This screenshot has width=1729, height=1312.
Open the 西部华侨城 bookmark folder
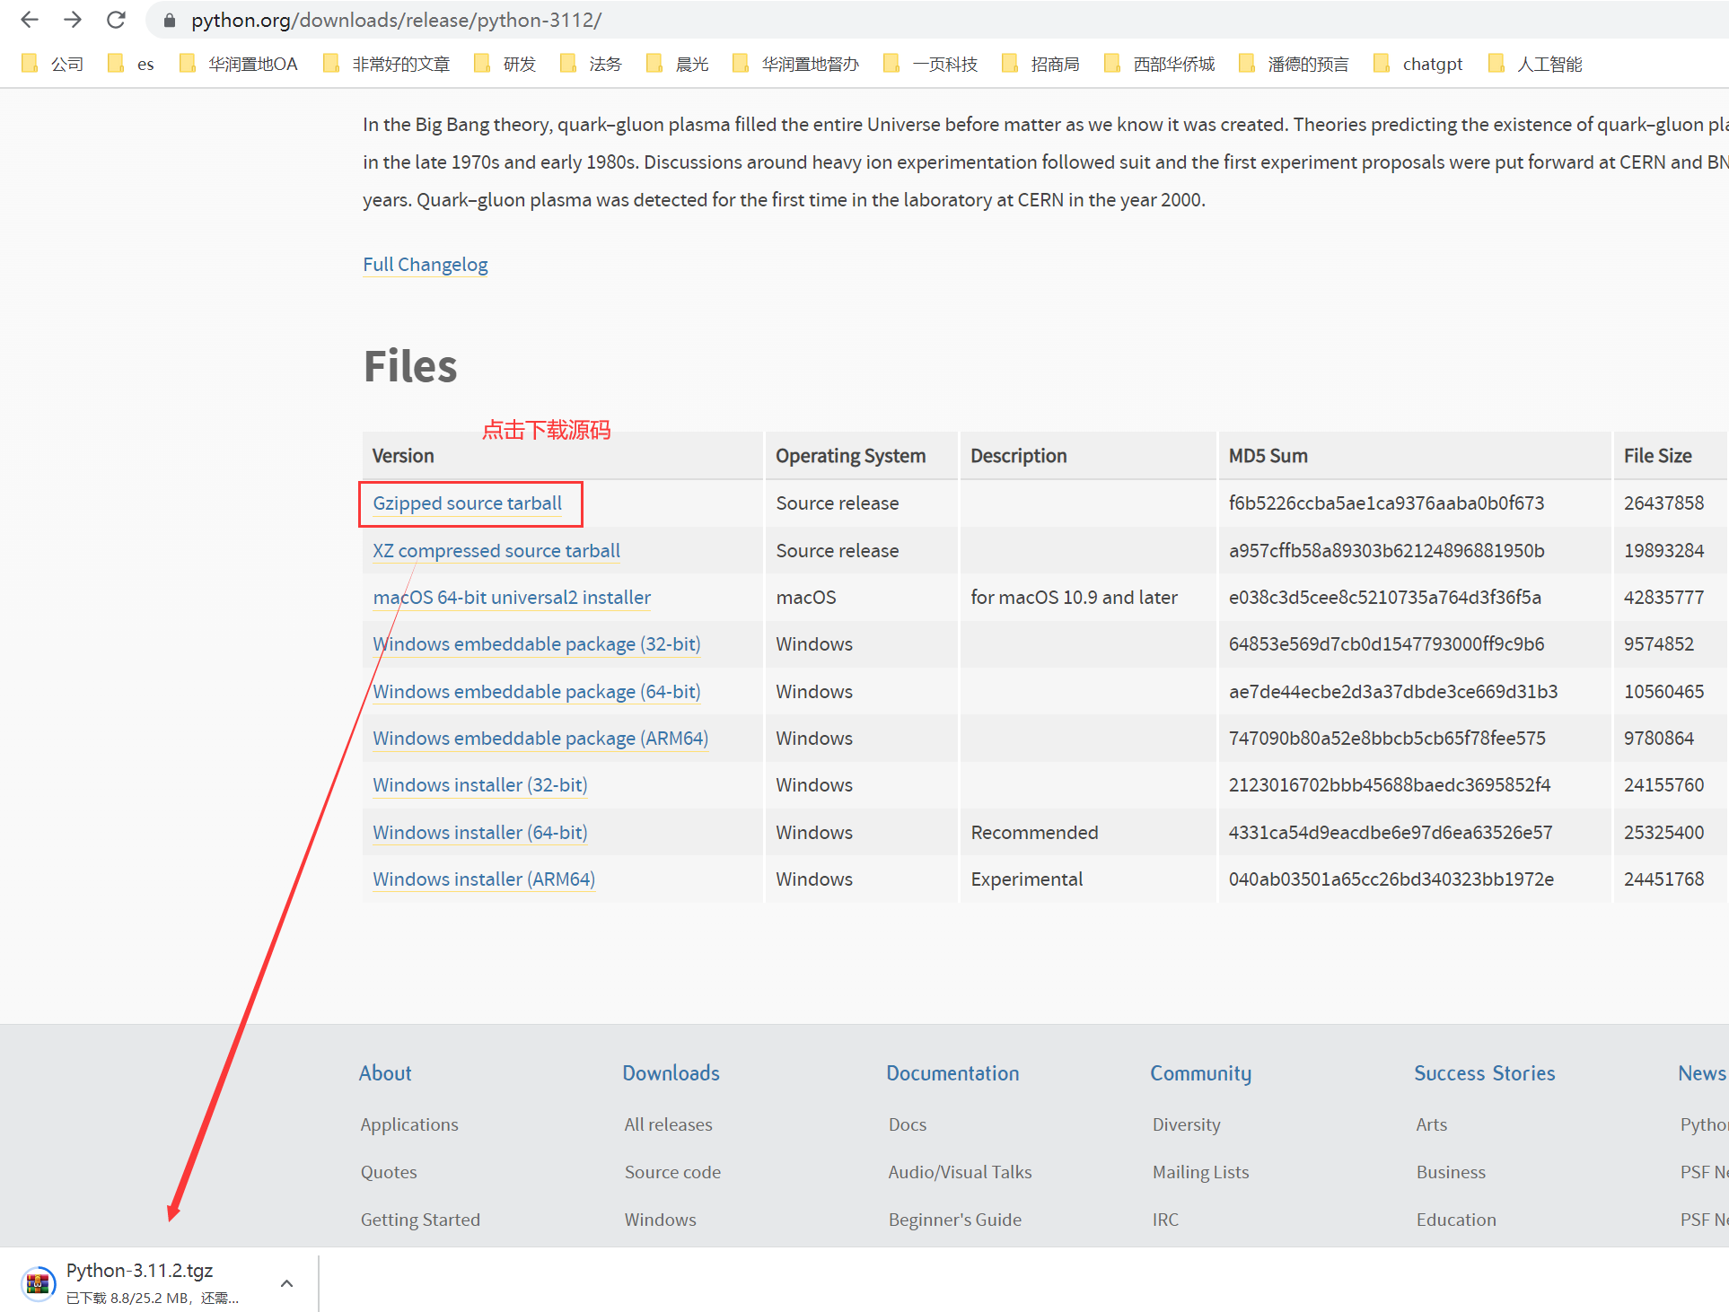pyautogui.click(x=1160, y=64)
